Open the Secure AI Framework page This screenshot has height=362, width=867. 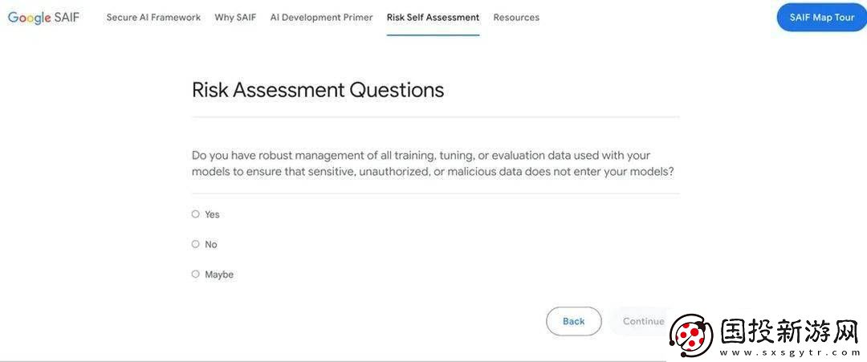(153, 17)
